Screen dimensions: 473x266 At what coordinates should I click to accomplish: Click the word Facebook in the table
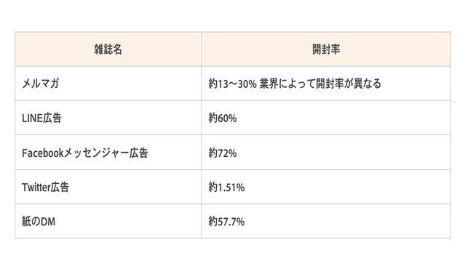pos(43,153)
